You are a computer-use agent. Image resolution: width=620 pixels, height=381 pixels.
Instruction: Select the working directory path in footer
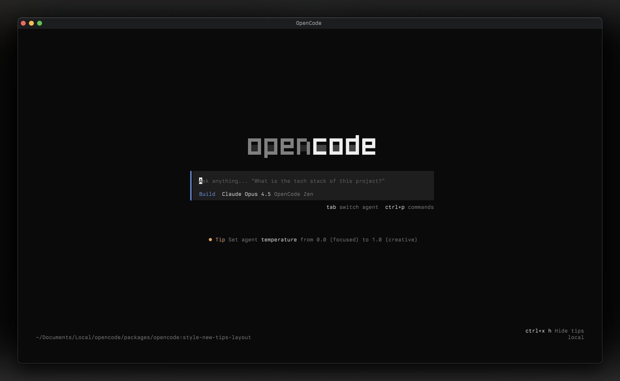144,338
